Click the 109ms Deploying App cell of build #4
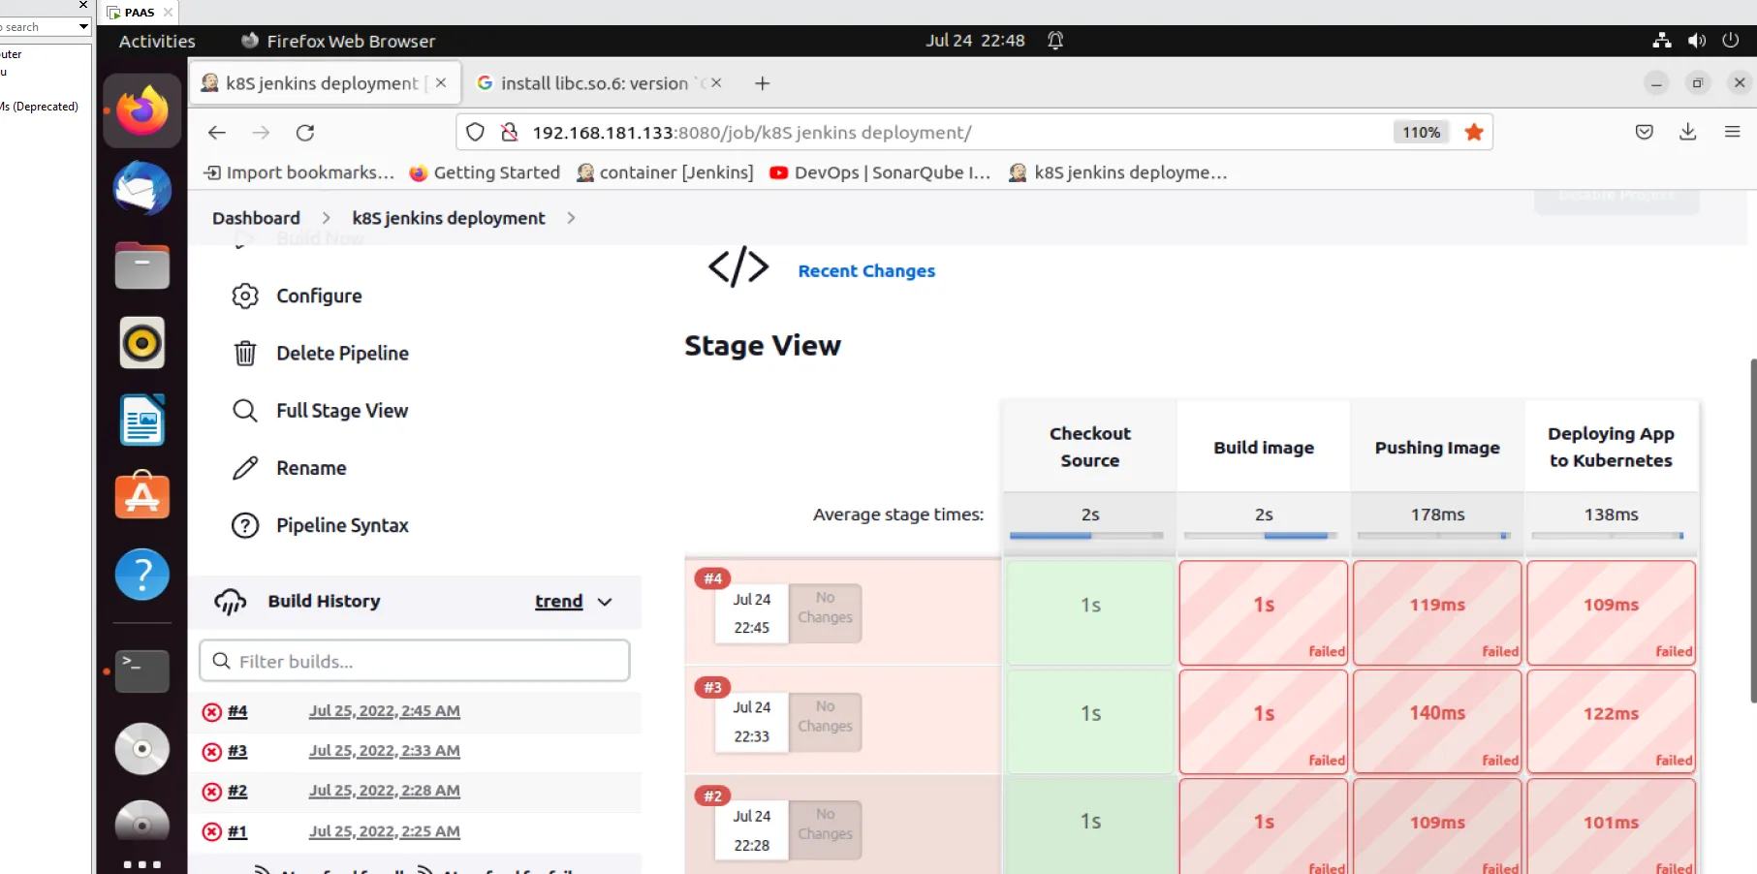This screenshot has height=874, width=1757. click(1611, 612)
